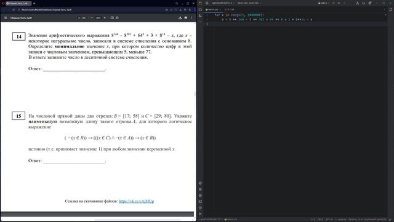Open Python interpreter selector in status bar

point(367,220)
